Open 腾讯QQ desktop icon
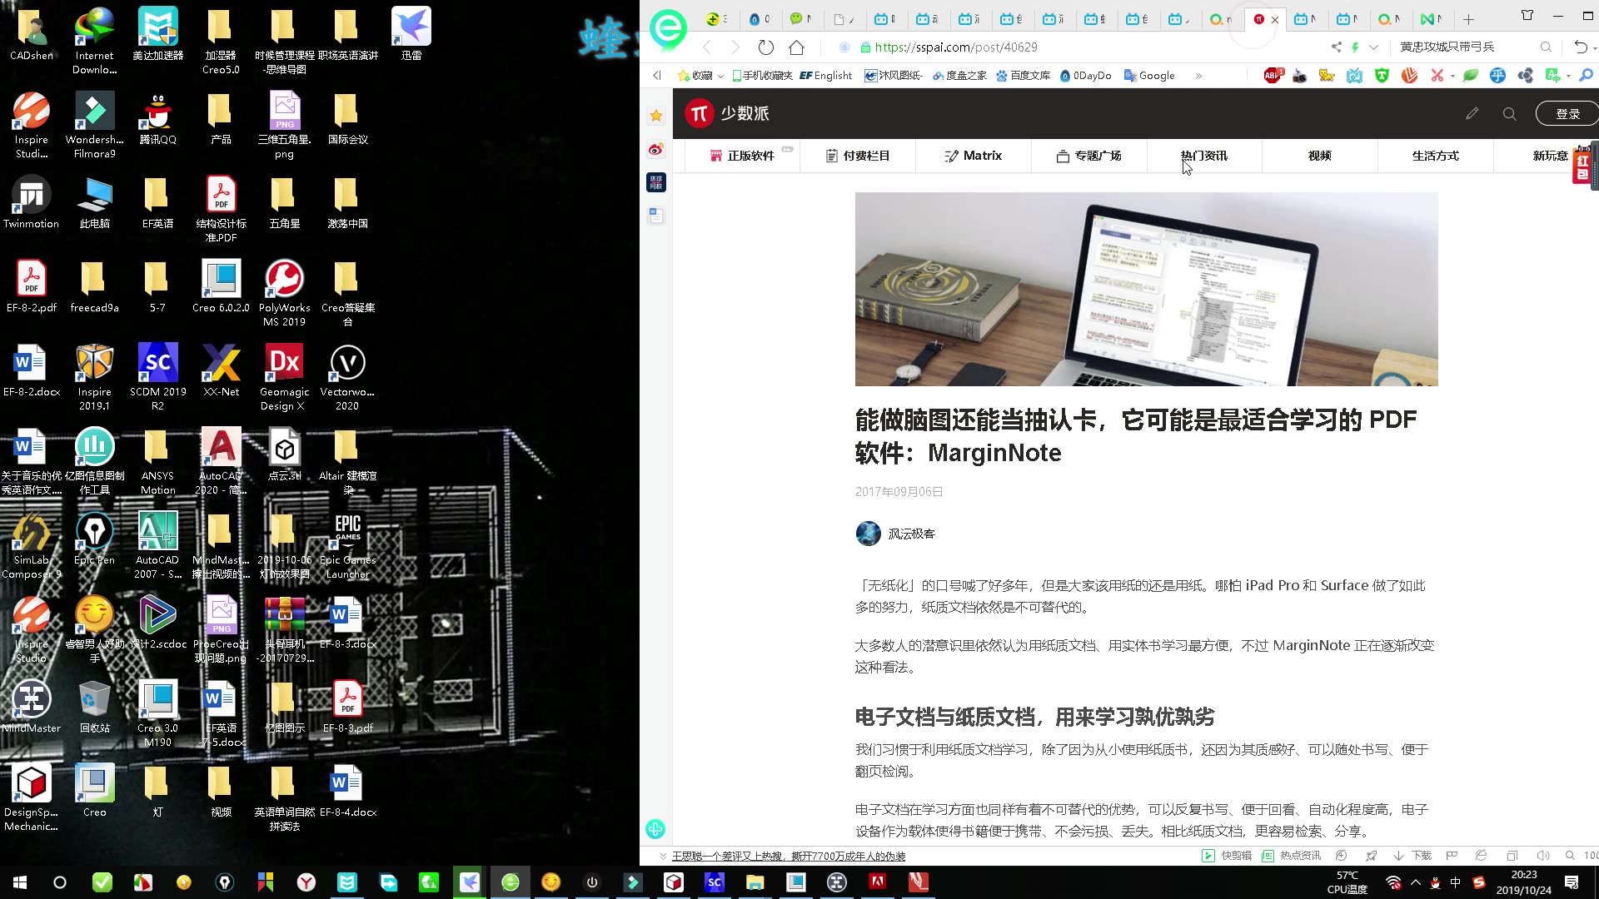The width and height of the screenshot is (1599, 899). click(x=157, y=118)
